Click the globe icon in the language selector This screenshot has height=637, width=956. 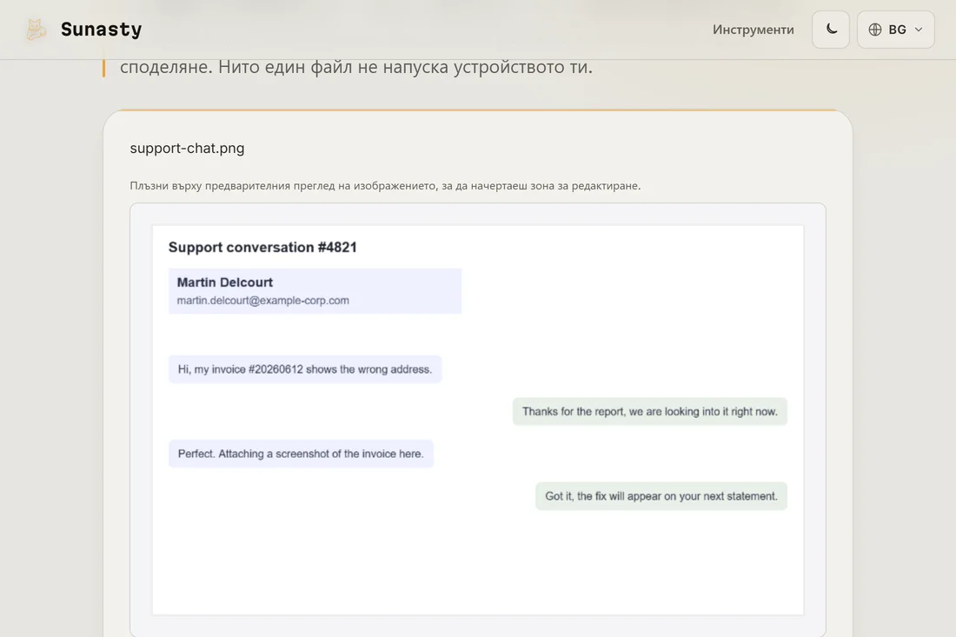click(x=875, y=30)
